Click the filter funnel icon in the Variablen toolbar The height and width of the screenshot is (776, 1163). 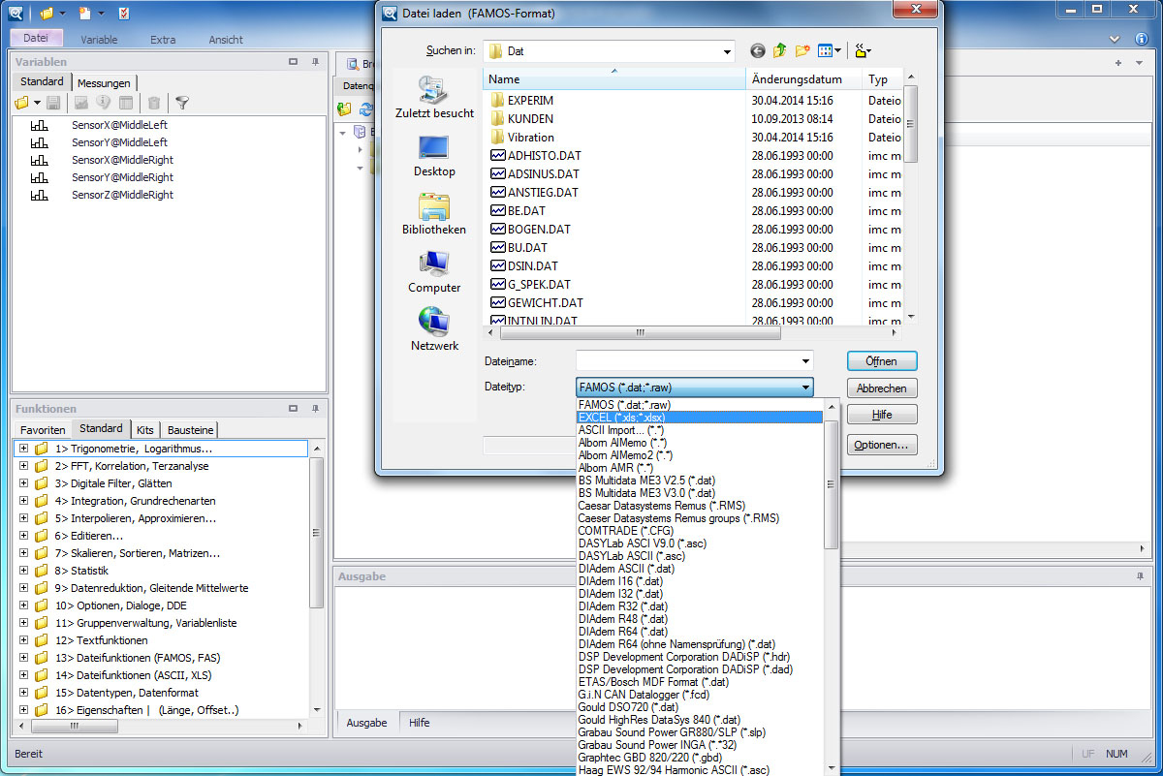coord(182,103)
